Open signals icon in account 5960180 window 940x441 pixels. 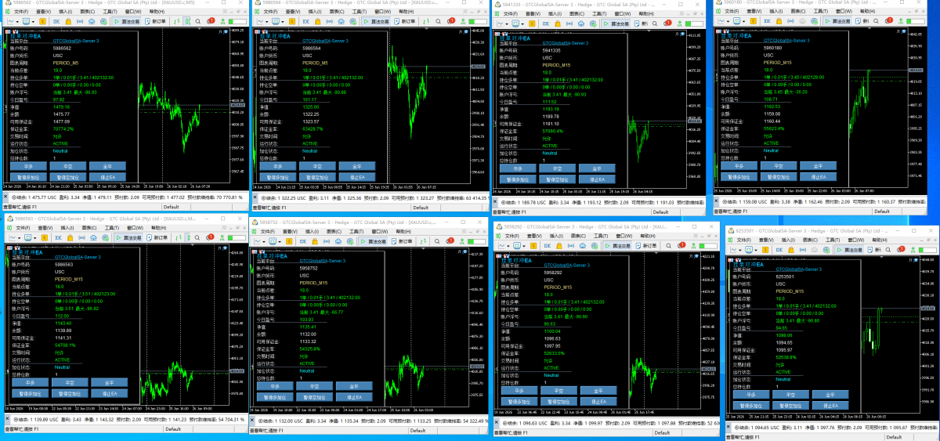[x=790, y=21]
